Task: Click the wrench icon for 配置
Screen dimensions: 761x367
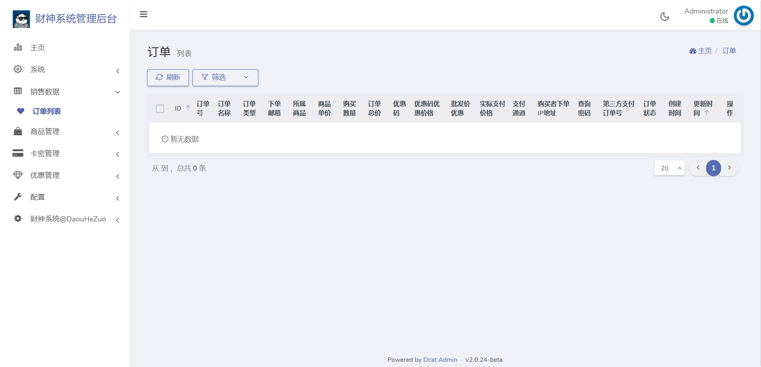Action: tap(18, 197)
